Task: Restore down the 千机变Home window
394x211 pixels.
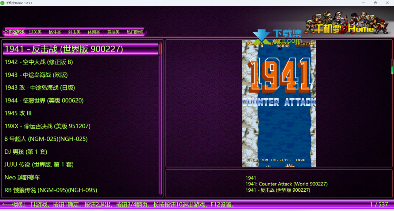Action: pos(375,3)
